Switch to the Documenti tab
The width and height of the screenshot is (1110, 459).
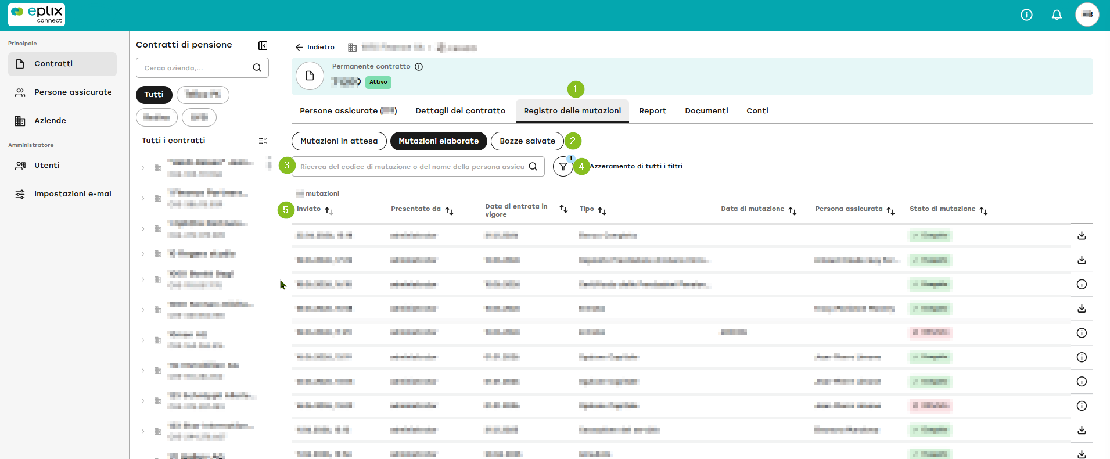pos(706,111)
